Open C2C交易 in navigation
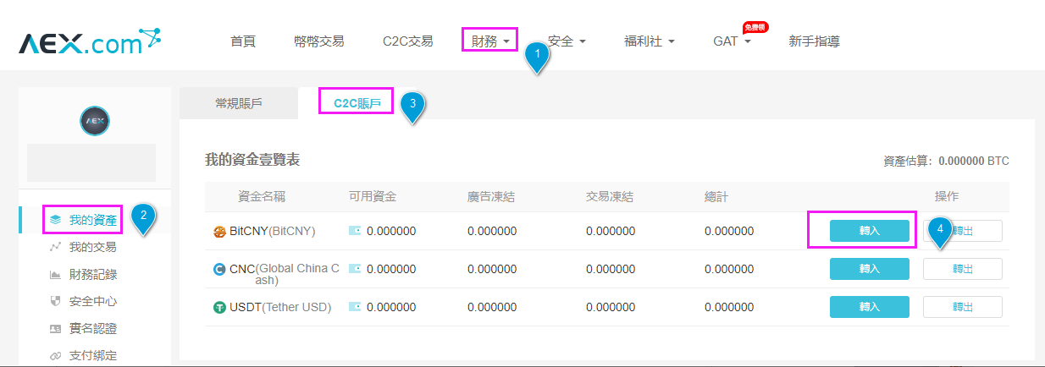The width and height of the screenshot is (1045, 367). point(407,41)
